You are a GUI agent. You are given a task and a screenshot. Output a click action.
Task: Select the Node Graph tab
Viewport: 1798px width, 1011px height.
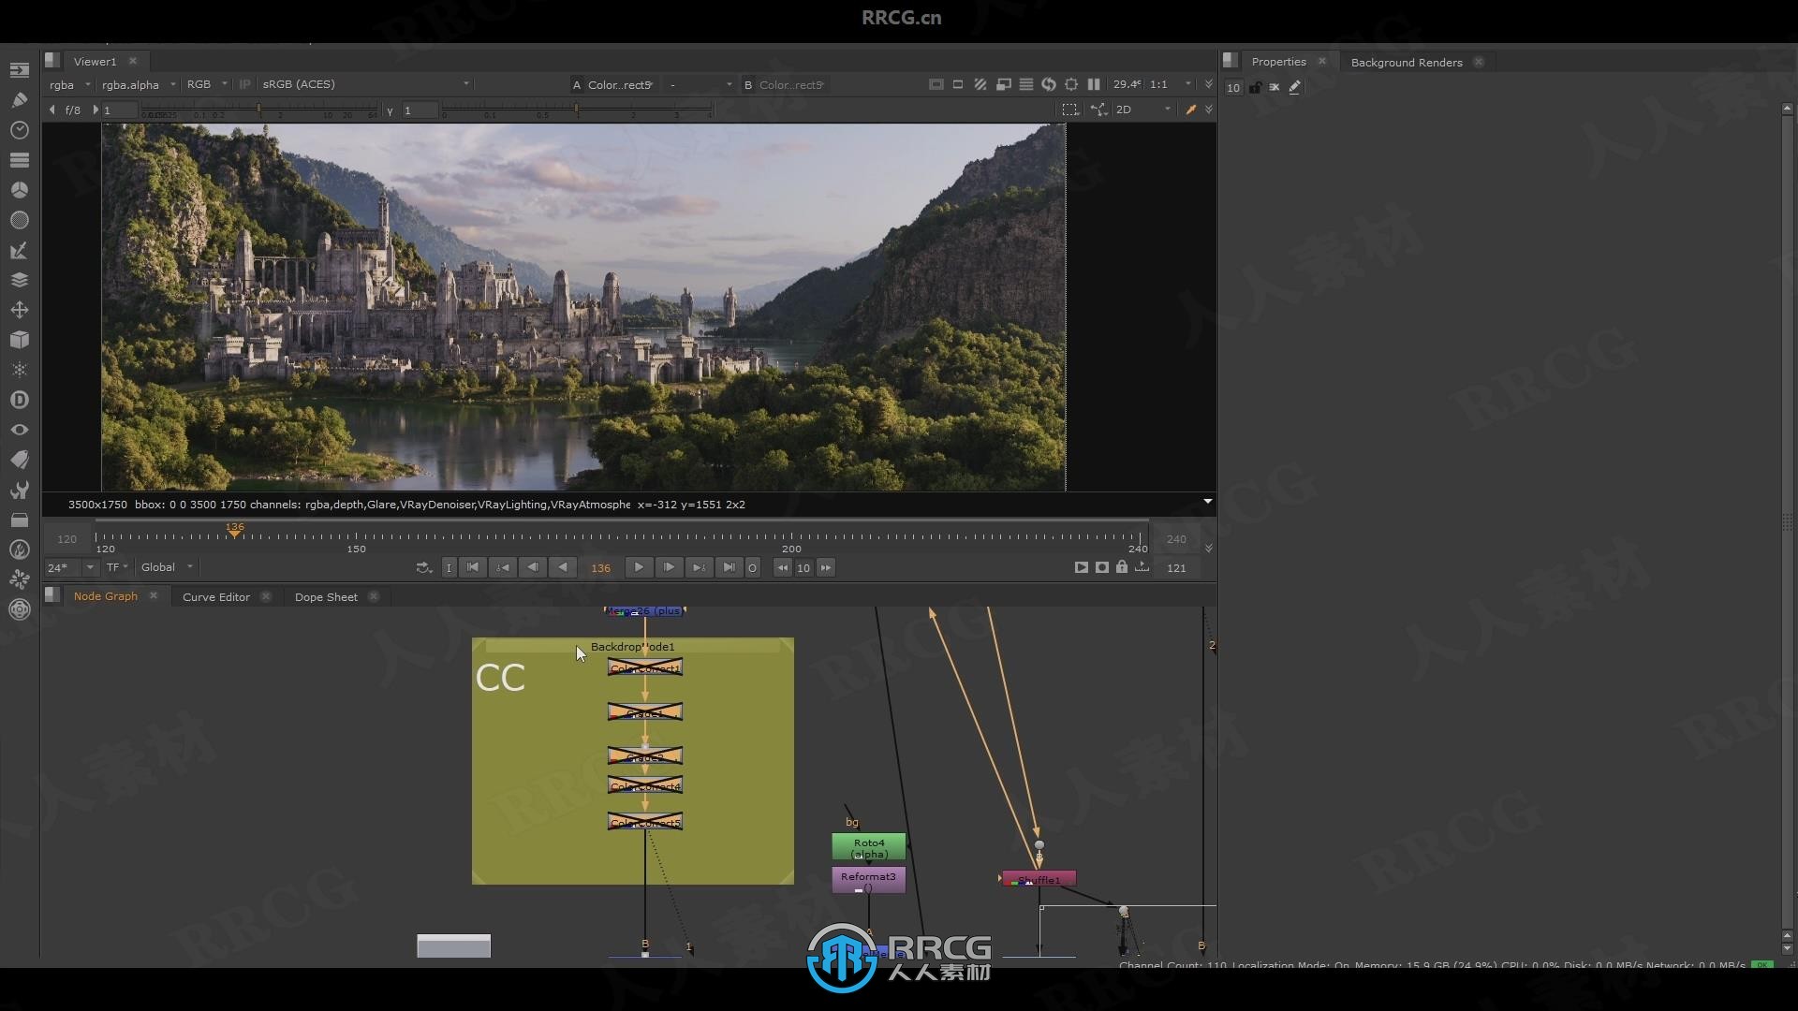click(106, 596)
